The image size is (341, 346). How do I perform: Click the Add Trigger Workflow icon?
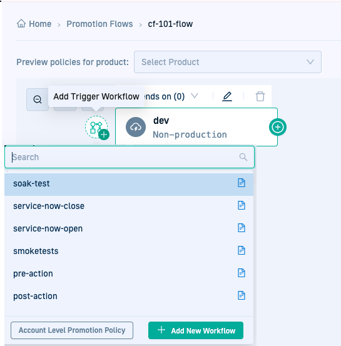click(97, 127)
